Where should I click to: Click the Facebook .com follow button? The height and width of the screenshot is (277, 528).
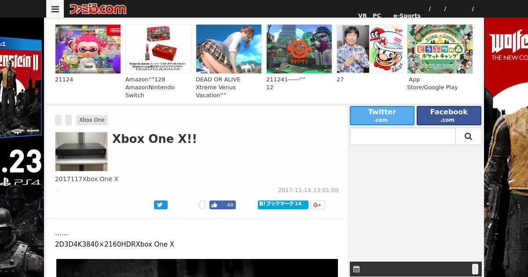coord(449,116)
